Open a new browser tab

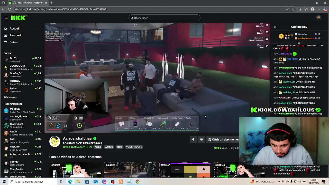(52, 3)
